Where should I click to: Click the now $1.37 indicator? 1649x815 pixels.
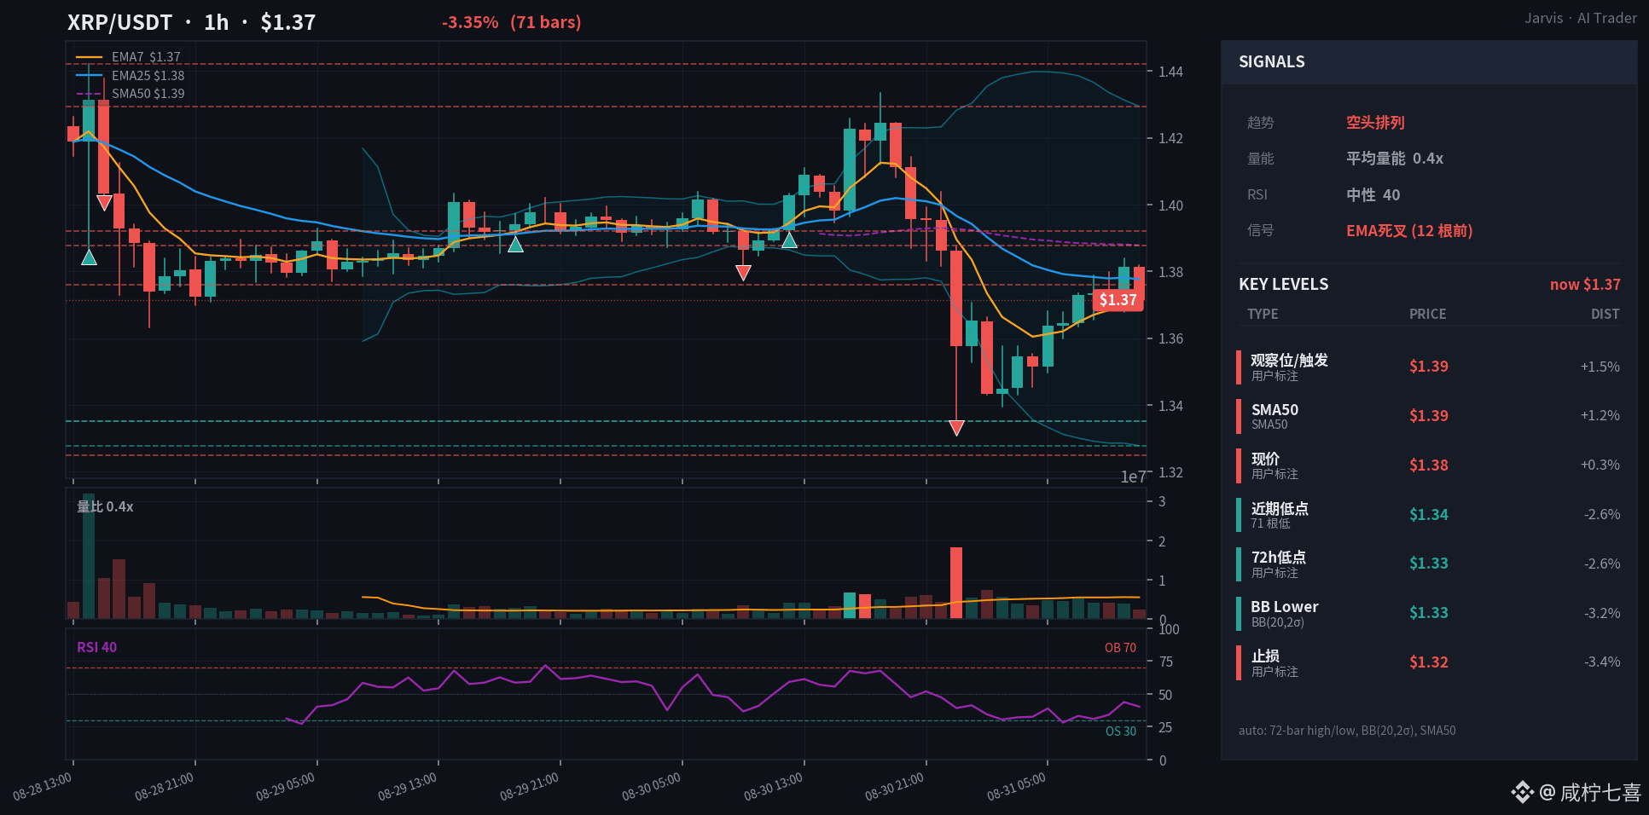pyautogui.click(x=1585, y=285)
